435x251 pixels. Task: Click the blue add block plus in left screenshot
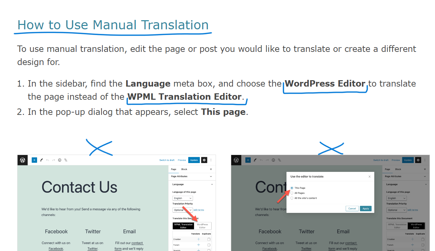(x=34, y=160)
